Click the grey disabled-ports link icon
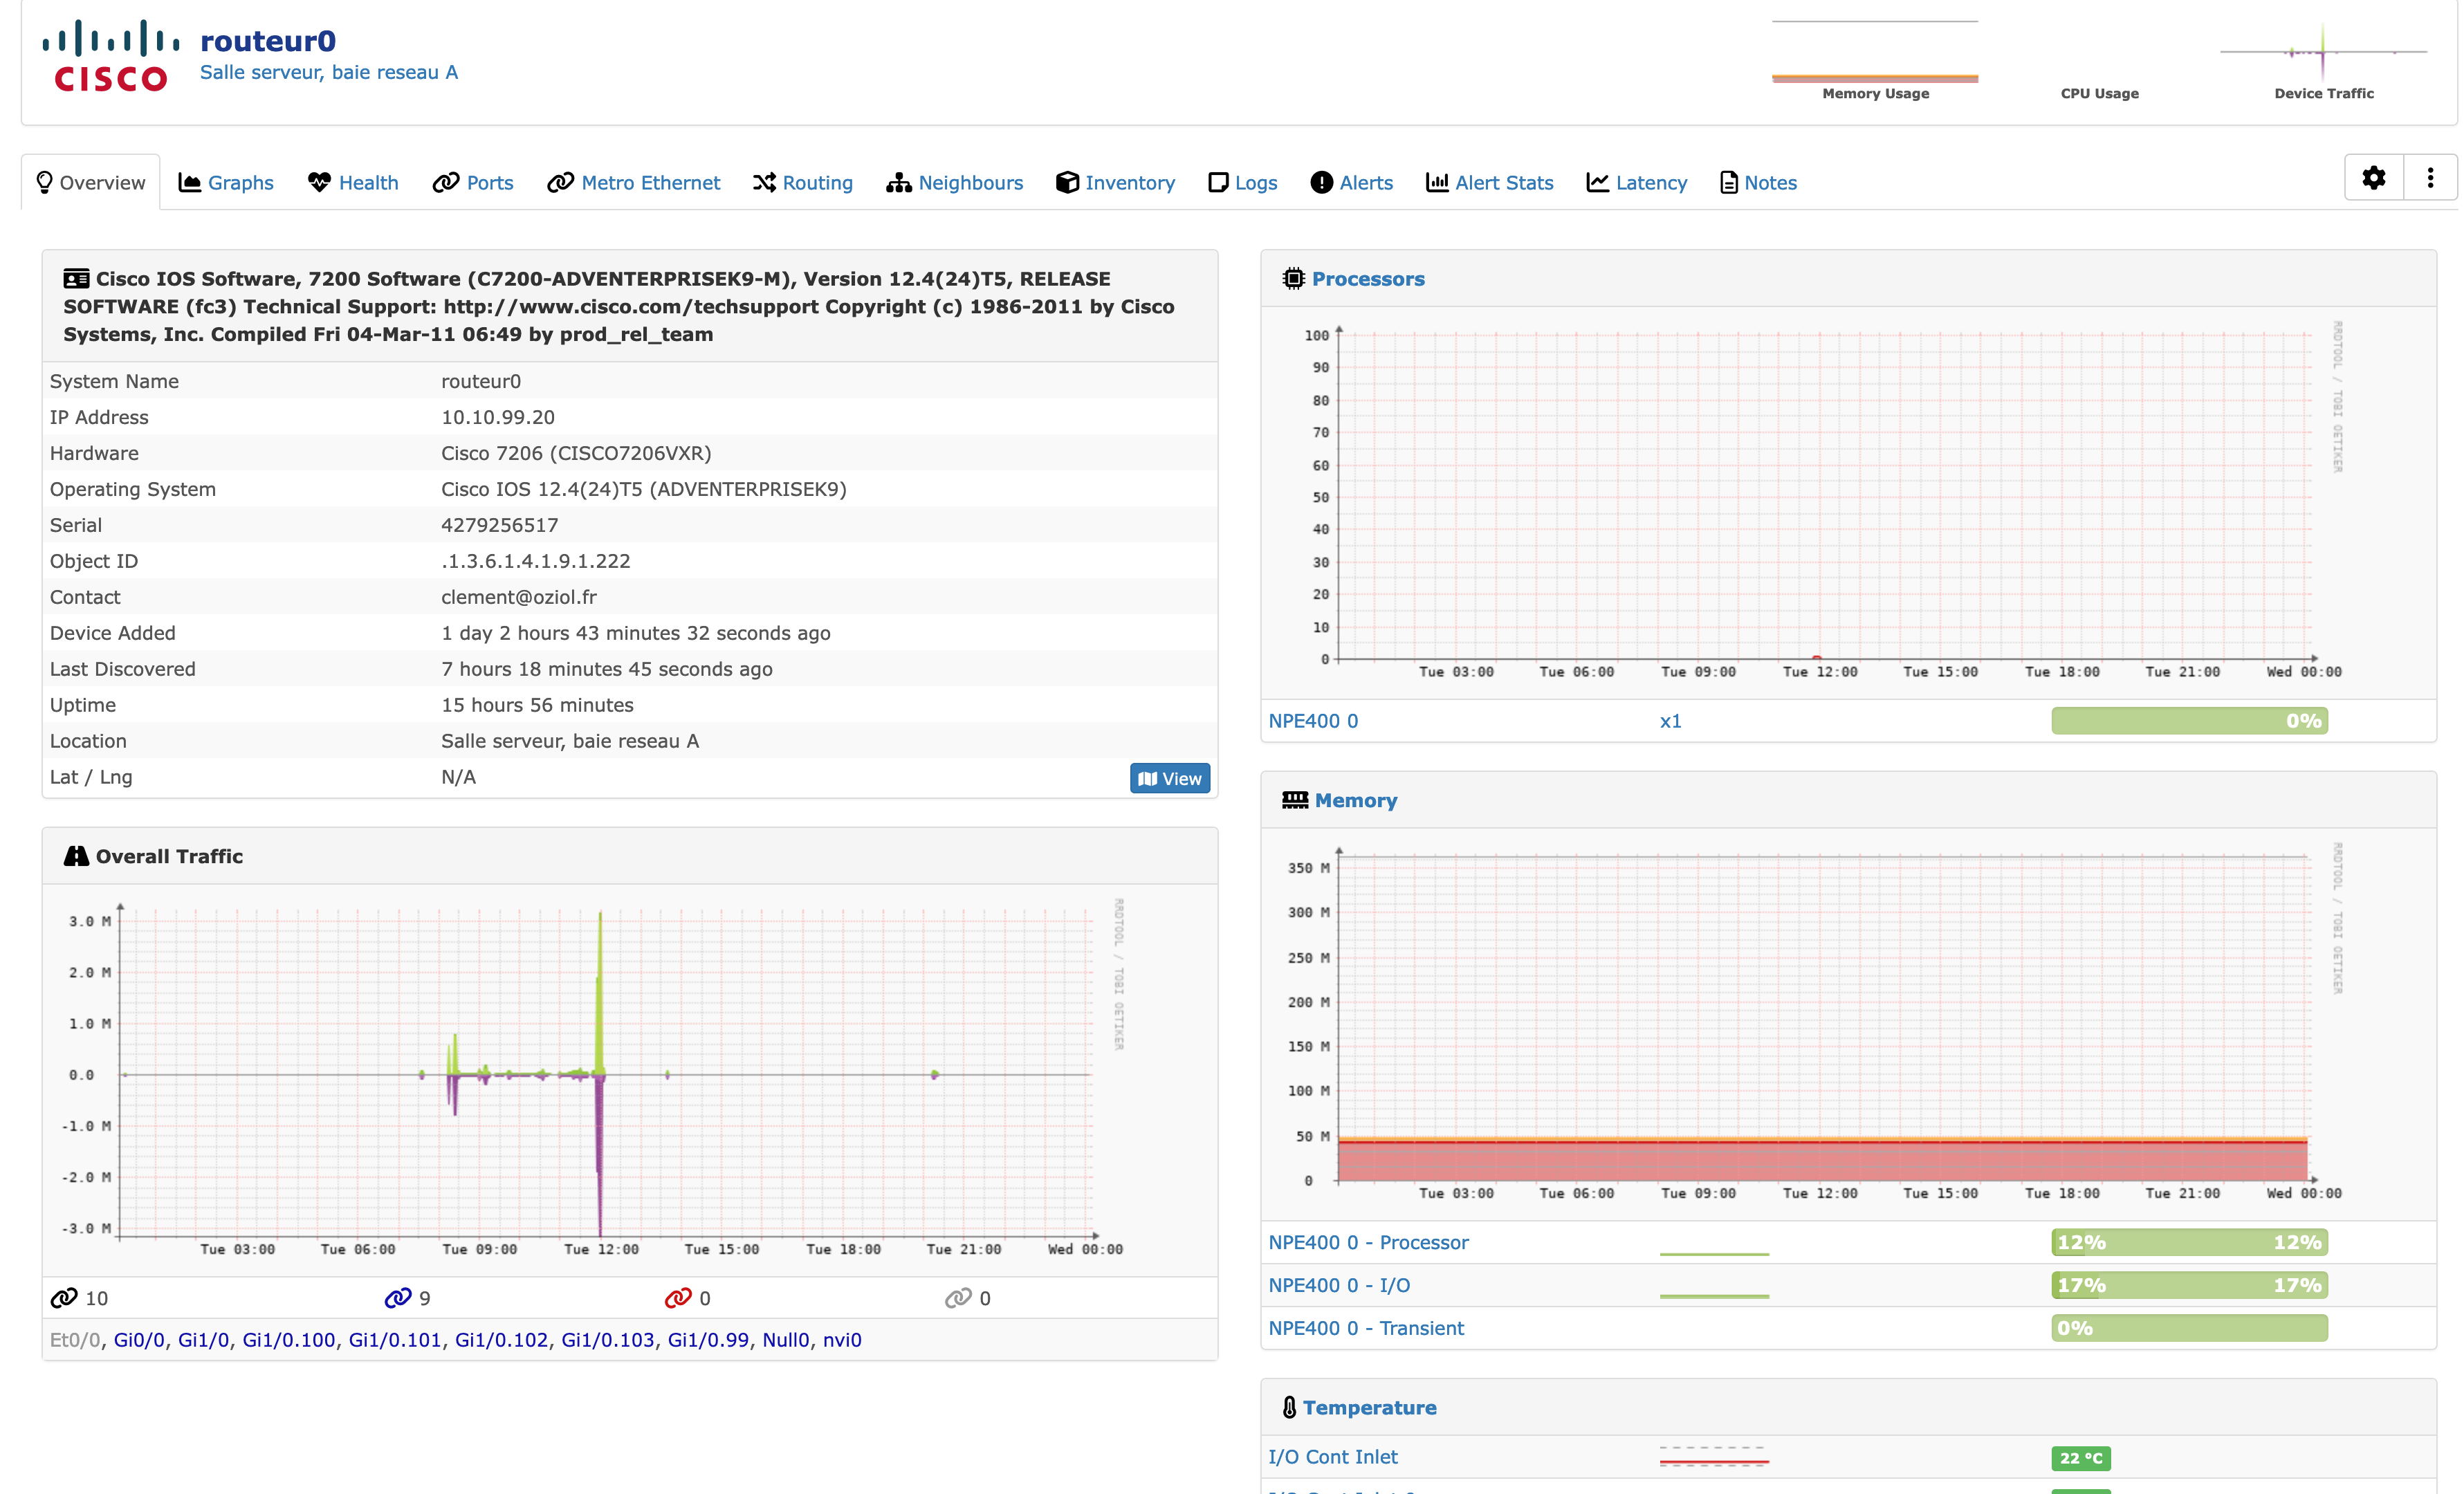This screenshot has width=2464, height=1494. point(957,1298)
